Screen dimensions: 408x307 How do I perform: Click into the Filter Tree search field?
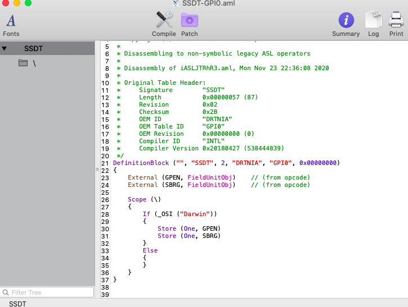point(51,292)
